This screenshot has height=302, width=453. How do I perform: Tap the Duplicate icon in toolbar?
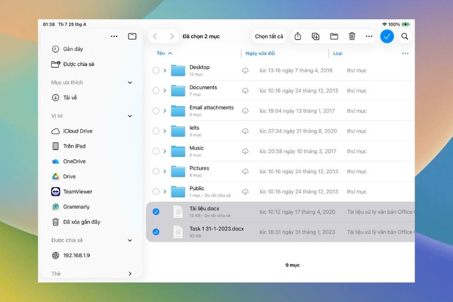point(315,36)
